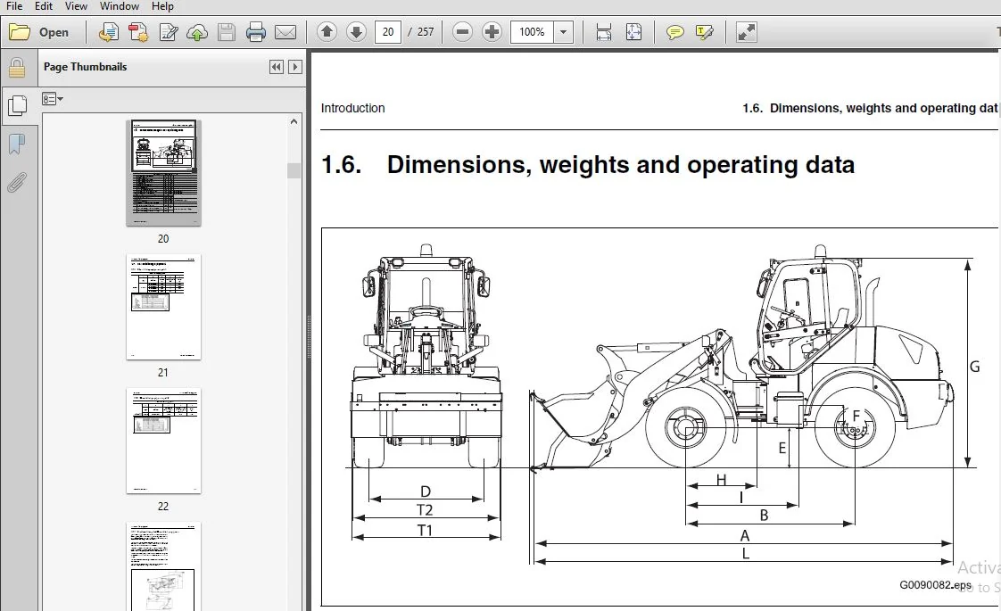The image size is (1001, 611).
Task: Click the 'Page Thumbnails' panel title
Action: pyautogui.click(x=85, y=67)
